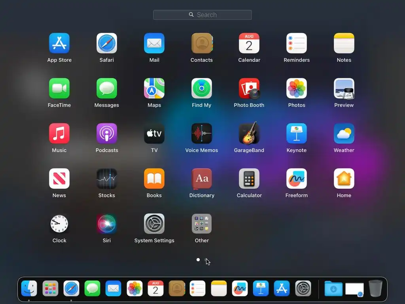Image resolution: width=405 pixels, height=304 pixels.
Task: Launch the Books app
Action: click(x=154, y=179)
